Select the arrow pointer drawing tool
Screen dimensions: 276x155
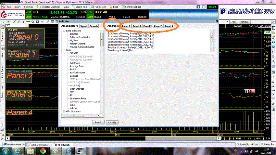tap(3, 22)
